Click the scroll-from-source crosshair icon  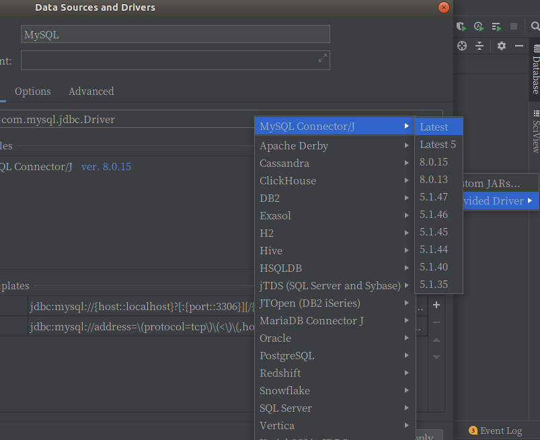pyautogui.click(x=462, y=46)
